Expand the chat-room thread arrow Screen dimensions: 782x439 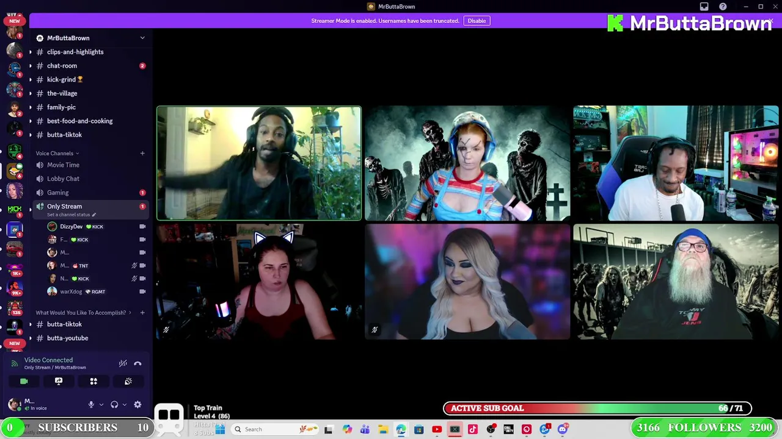[31, 66]
